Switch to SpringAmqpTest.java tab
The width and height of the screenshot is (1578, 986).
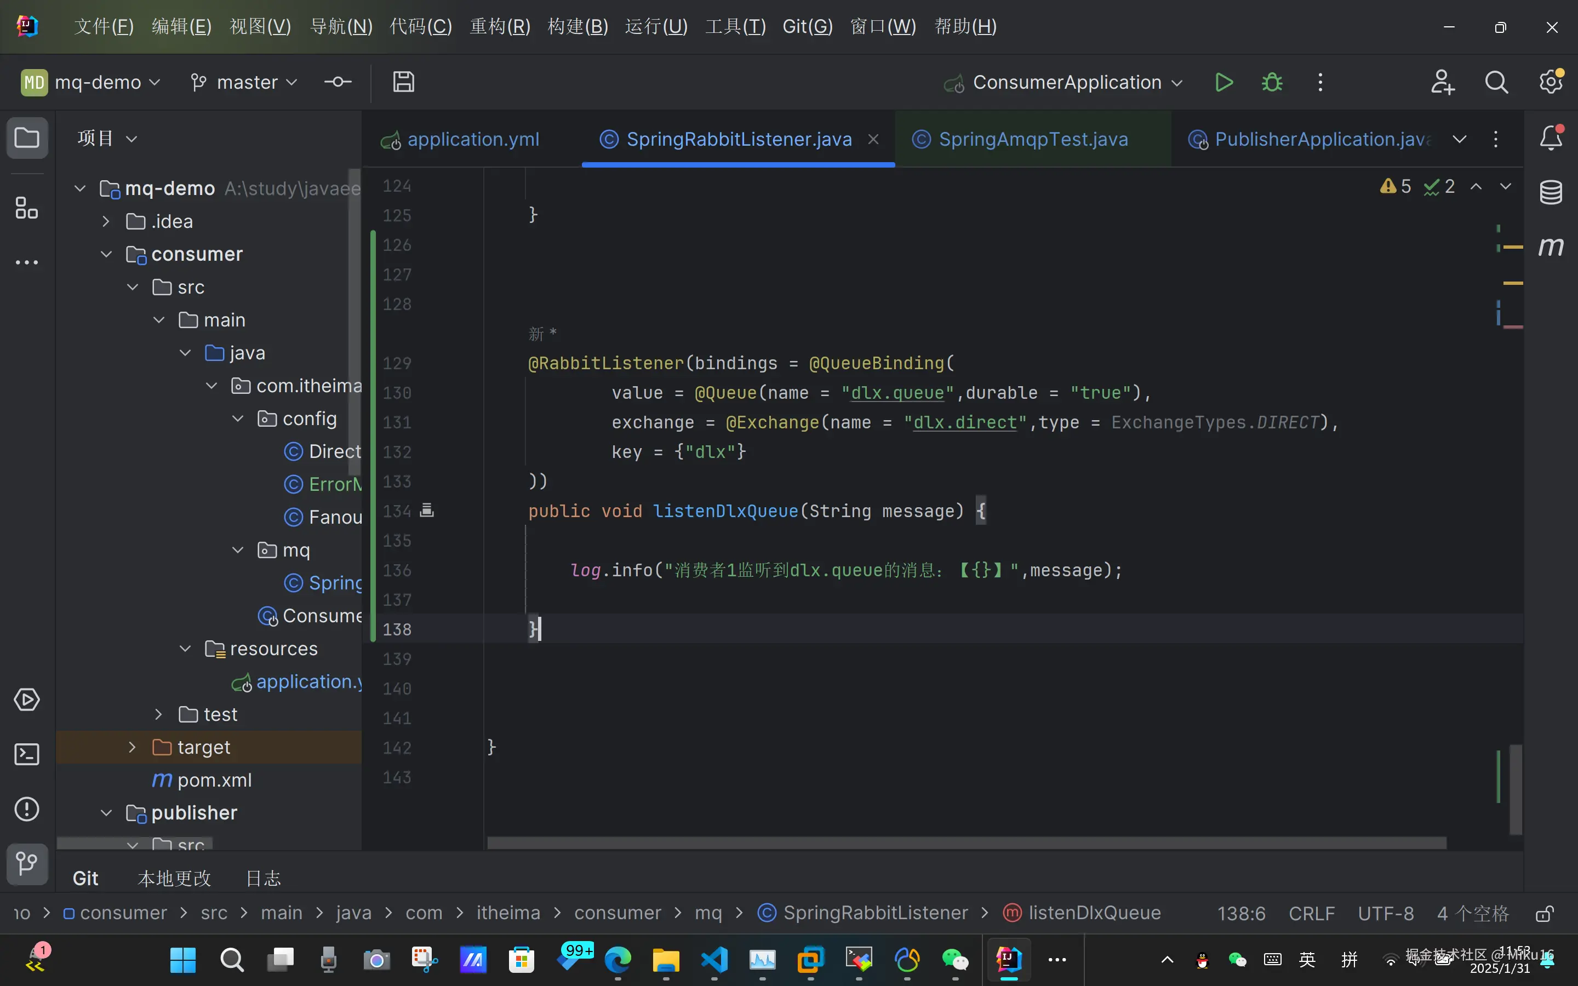pos(1033,139)
